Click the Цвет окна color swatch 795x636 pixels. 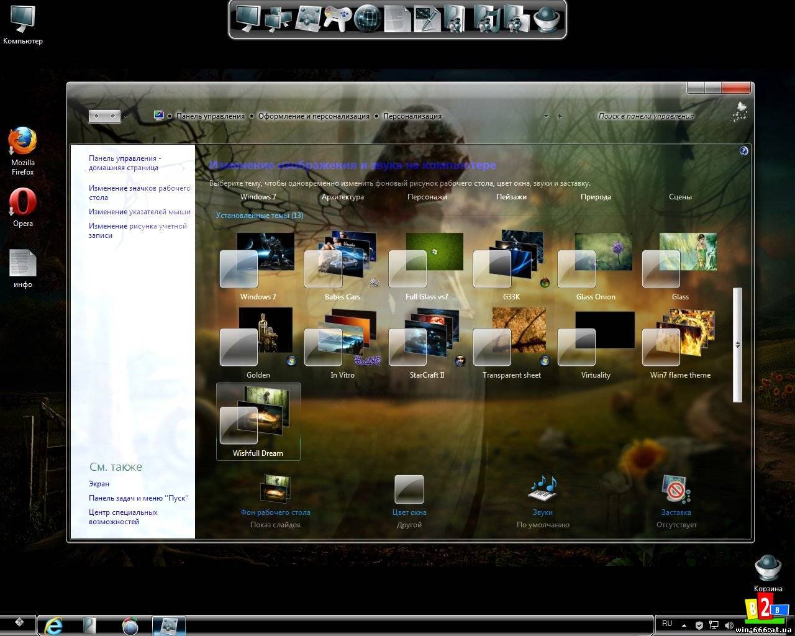pos(409,489)
